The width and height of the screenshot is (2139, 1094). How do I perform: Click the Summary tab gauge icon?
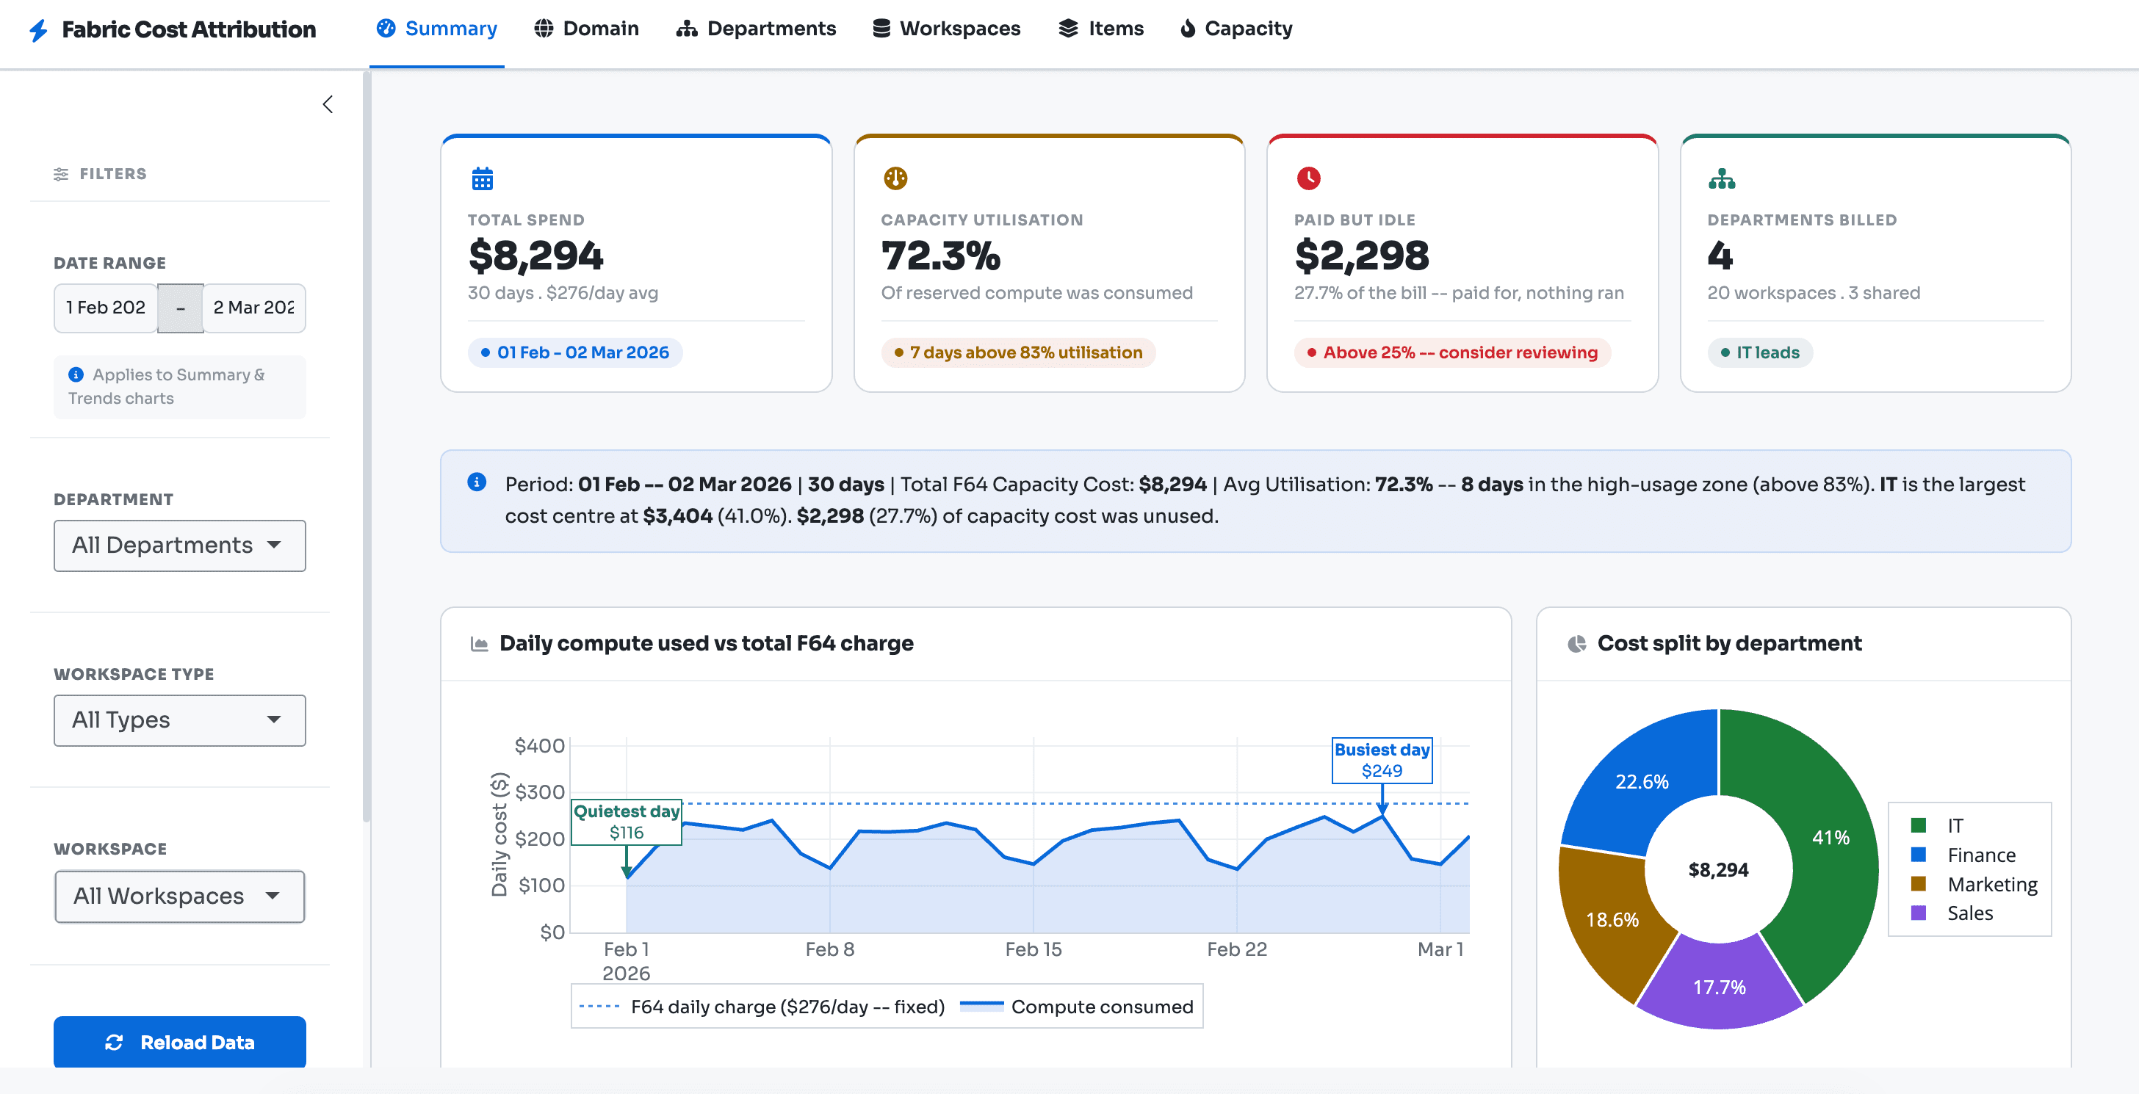(386, 28)
